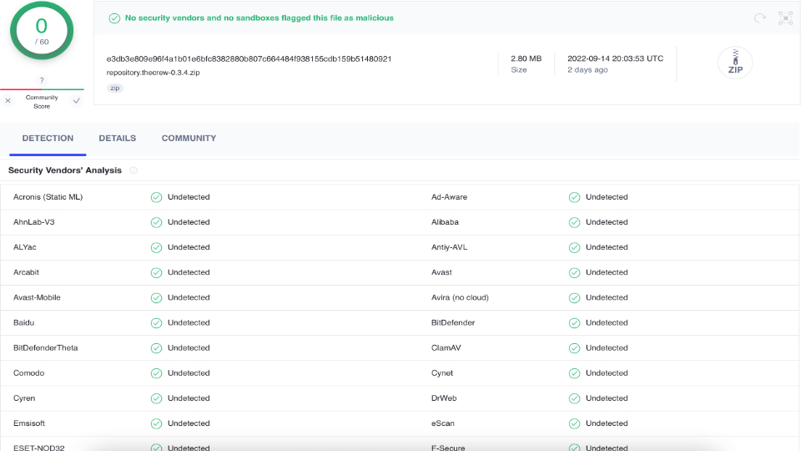Click the green check icon next to Acronis
The width and height of the screenshot is (801, 451).
(156, 197)
